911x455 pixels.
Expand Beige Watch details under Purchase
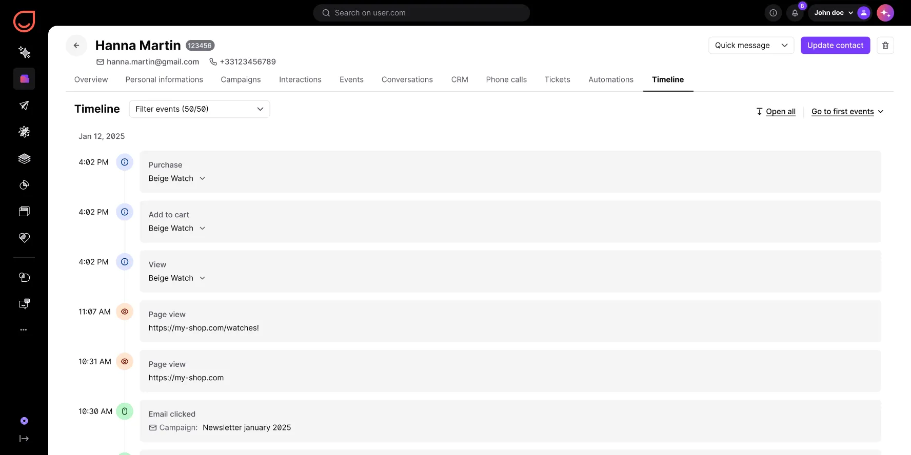[202, 179]
